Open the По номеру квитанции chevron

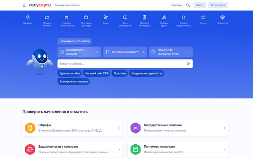[225, 150]
